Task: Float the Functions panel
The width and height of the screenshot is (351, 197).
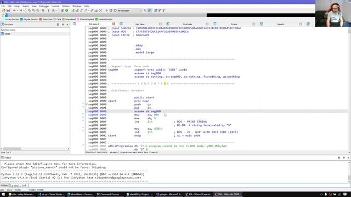Action: (x=63, y=24)
